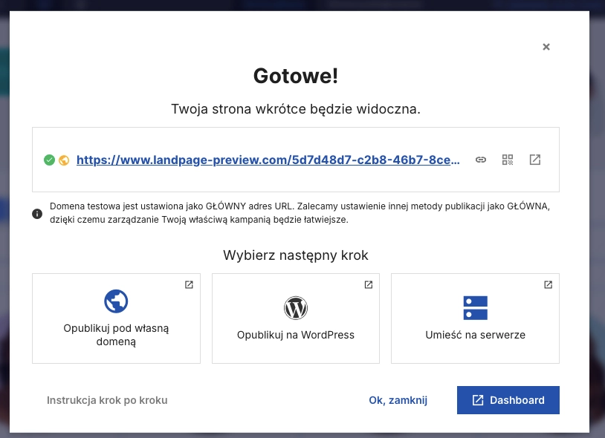The width and height of the screenshot is (605, 438).
Task: Open the landpage-preview.com URL link
Action: [268, 160]
